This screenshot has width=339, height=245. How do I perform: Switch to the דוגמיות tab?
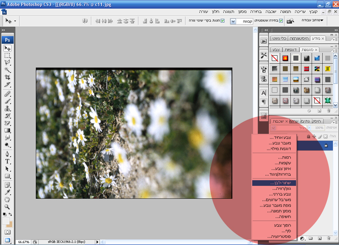tap(291, 50)
